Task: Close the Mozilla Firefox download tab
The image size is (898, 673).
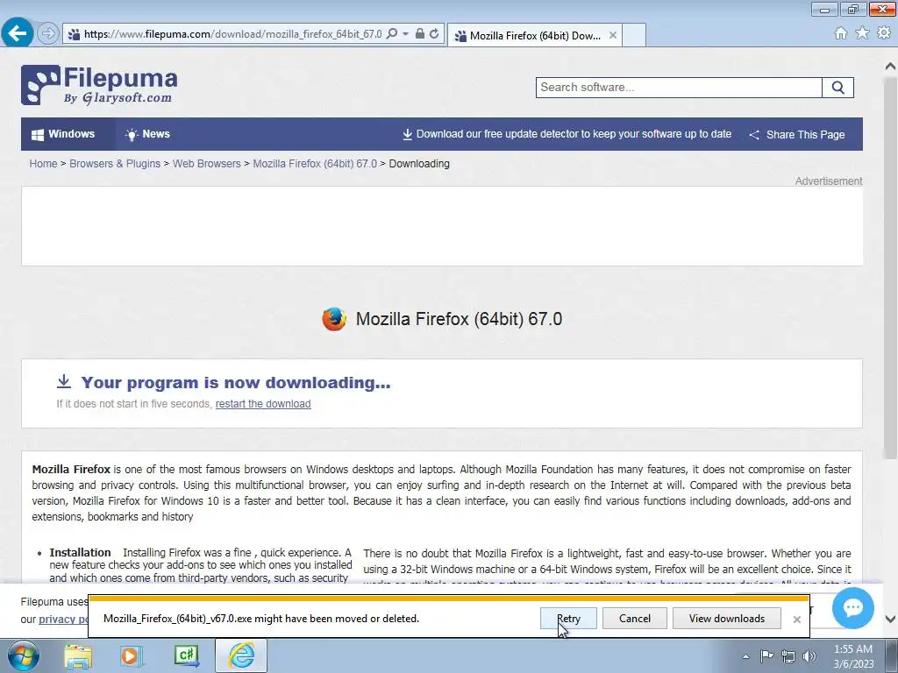Action: click(x=613, y=35)
